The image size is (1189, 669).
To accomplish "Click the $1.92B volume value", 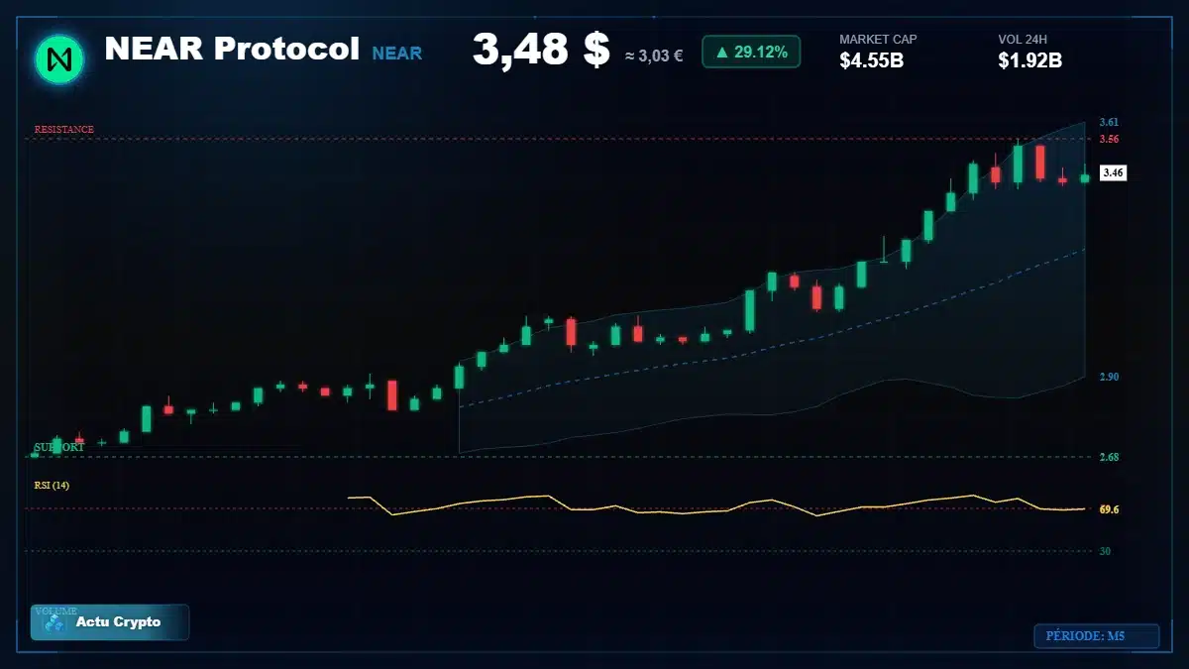I will 1030,60.
